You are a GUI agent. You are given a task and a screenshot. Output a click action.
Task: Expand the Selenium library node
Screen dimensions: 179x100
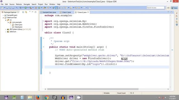[6, 32]
